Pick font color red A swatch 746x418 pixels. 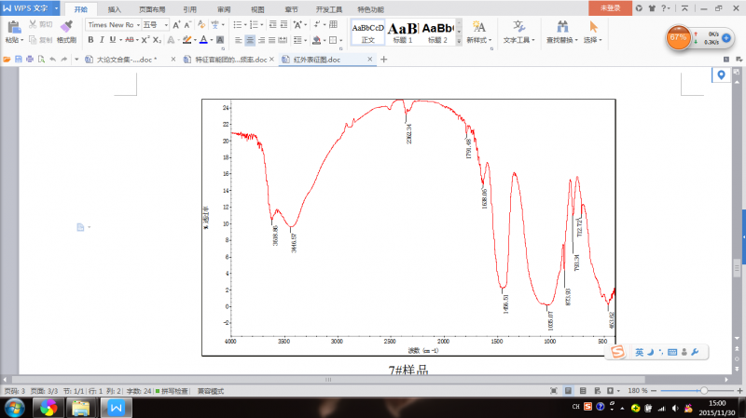[x=203, y=40]
